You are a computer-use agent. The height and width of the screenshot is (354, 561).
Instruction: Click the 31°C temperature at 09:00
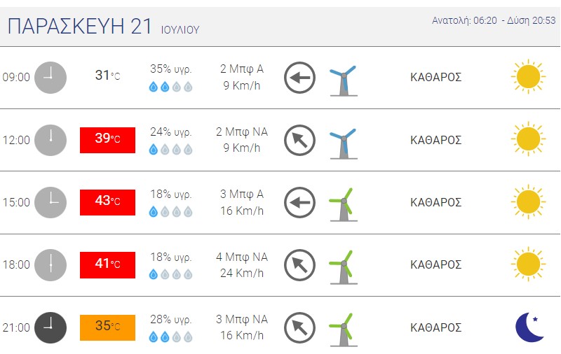pyautogui.click(x=107, y=76)
